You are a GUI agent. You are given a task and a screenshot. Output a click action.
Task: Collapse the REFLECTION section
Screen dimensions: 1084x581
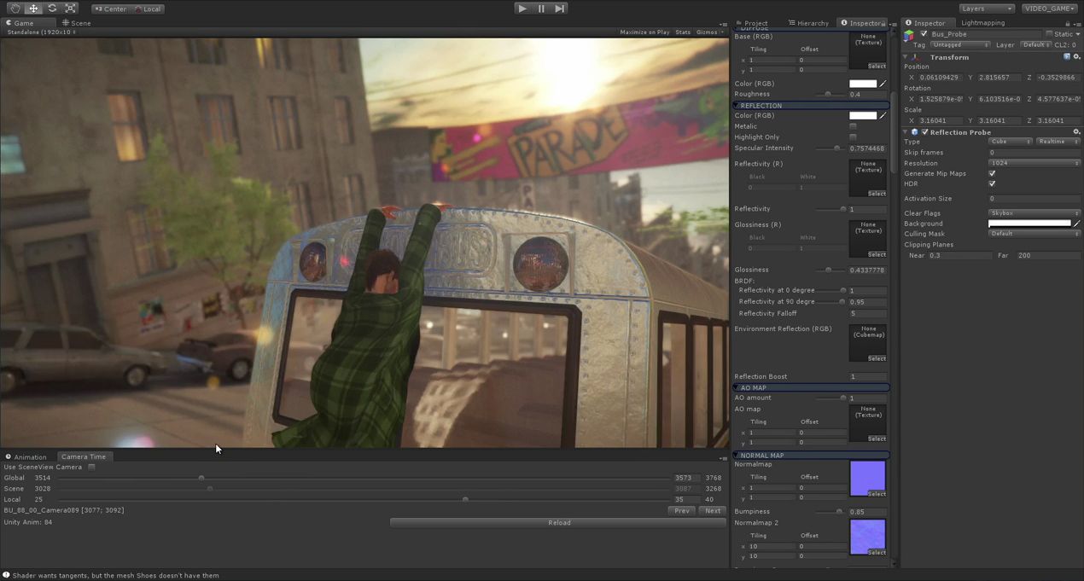pos(737,106)
